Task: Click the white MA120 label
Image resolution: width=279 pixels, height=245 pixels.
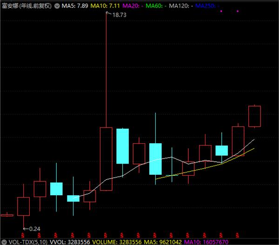Action: tap(181, 6)
